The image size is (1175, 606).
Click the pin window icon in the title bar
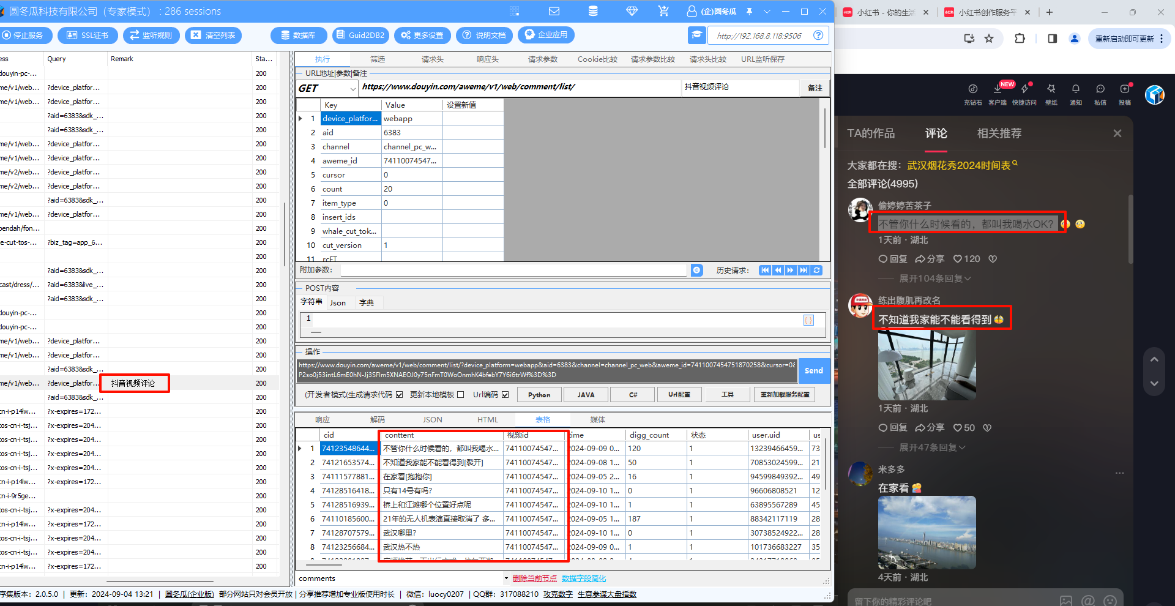coord(749,11)
